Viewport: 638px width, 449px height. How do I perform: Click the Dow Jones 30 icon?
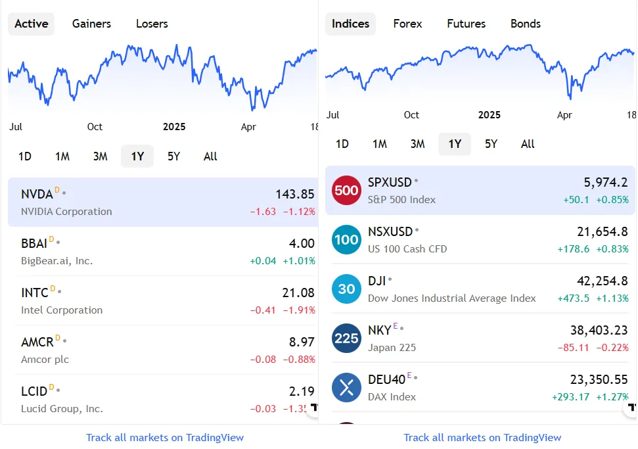[x=346, y=289]
